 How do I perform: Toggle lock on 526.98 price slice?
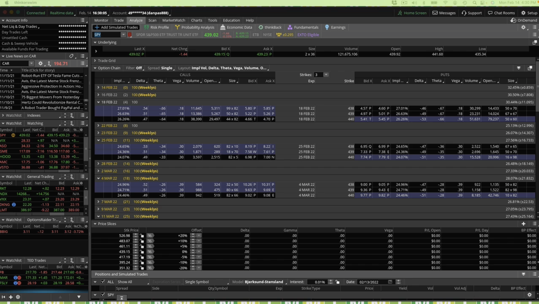(142, 235)
